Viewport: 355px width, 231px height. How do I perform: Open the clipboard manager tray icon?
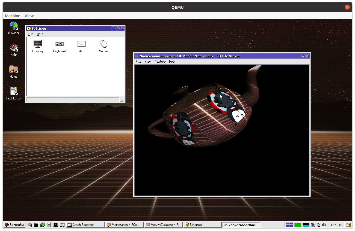(318, 224)
